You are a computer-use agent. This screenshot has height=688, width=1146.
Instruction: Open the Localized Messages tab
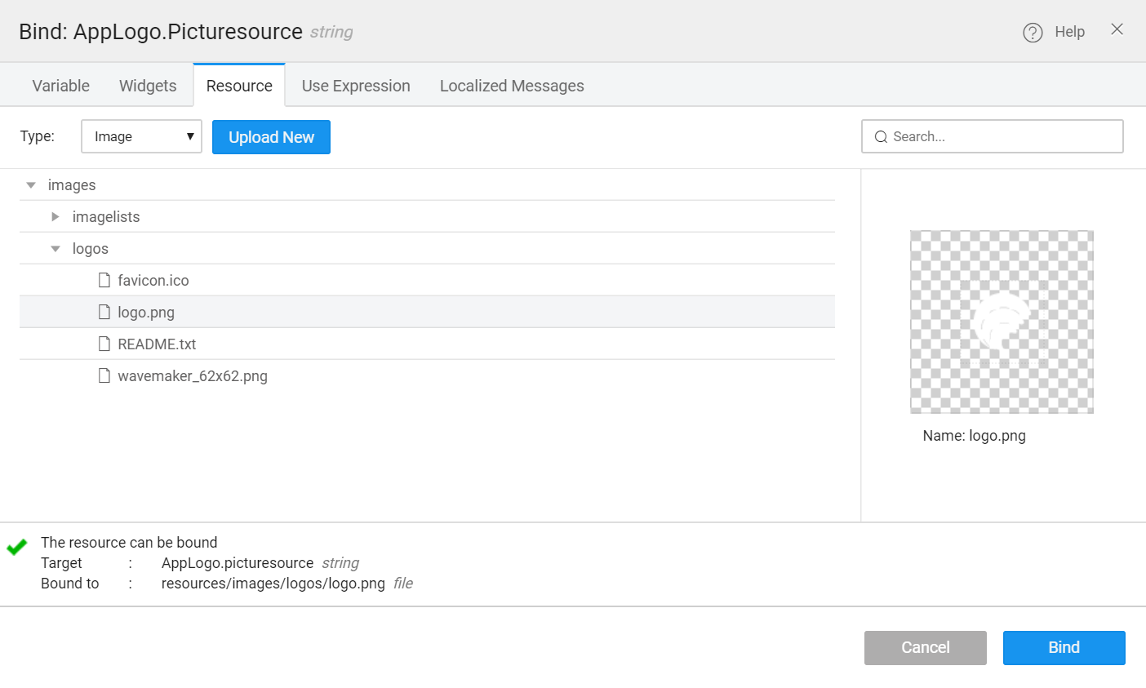512,85
